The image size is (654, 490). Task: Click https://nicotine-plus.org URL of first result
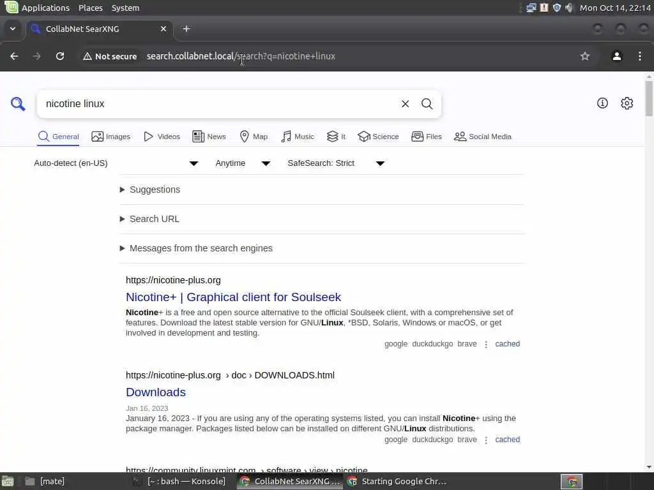(173, 280)
